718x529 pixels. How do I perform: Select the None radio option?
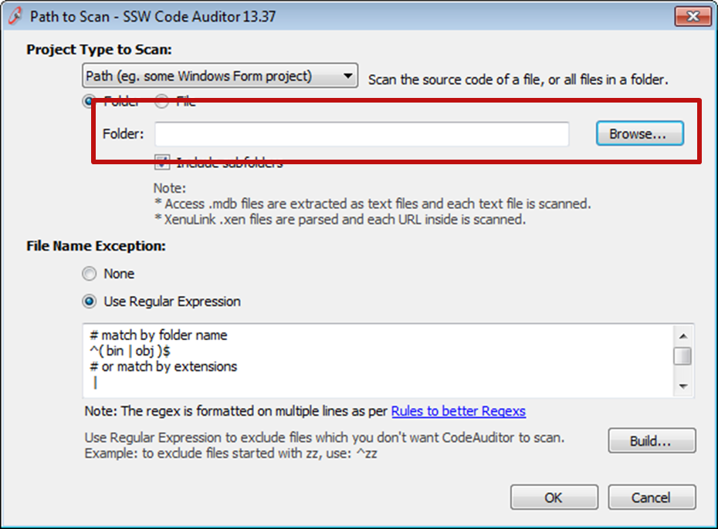click(x=90, y=274)
